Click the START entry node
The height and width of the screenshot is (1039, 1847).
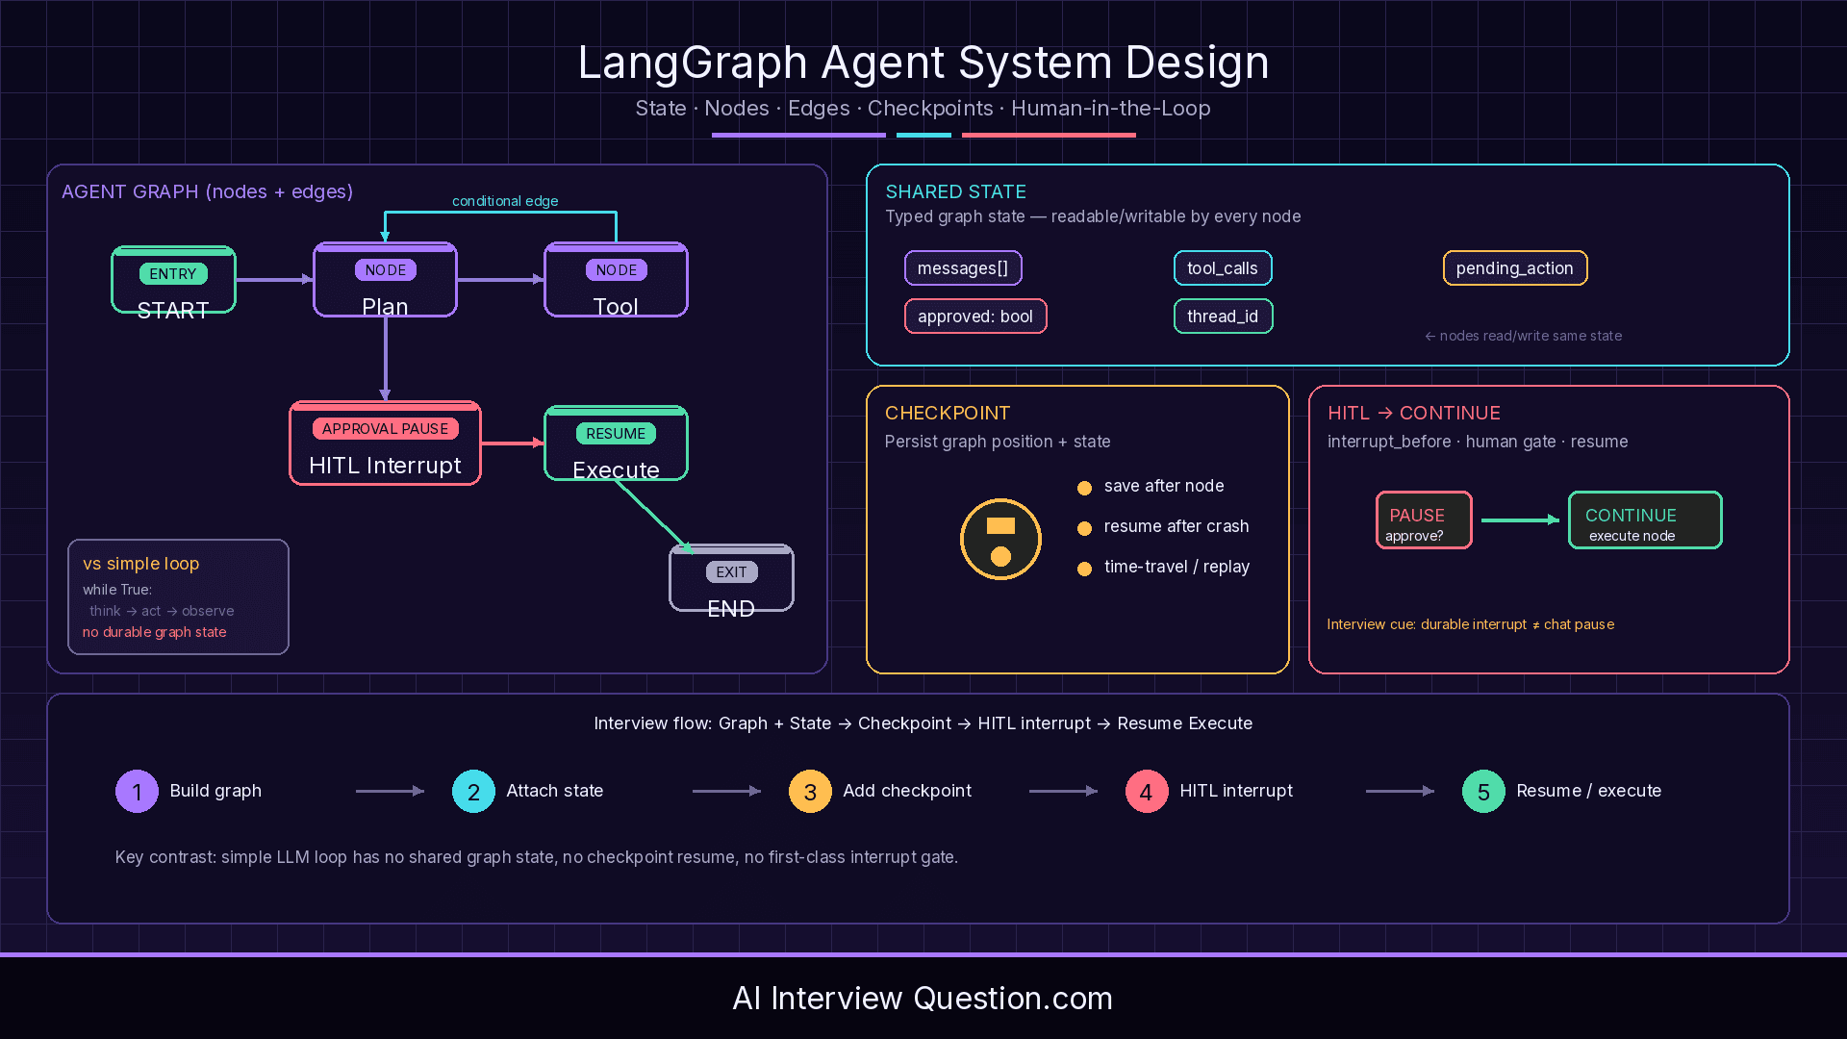tap(173, 280)
